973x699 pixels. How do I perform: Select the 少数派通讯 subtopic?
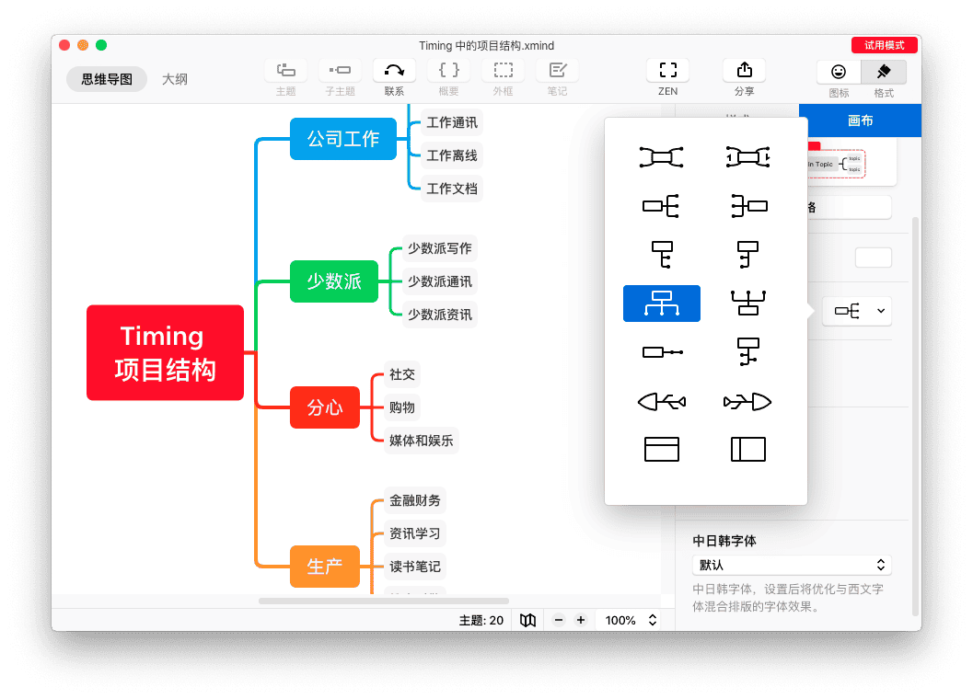440,281
